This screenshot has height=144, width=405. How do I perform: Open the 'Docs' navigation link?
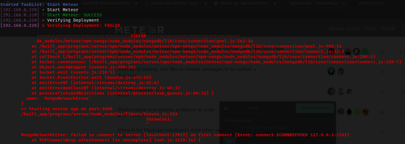coord(370,29)
